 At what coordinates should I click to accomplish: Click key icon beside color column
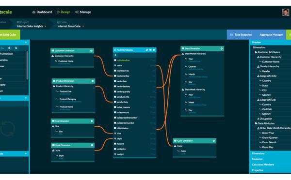tap(115, 65)
